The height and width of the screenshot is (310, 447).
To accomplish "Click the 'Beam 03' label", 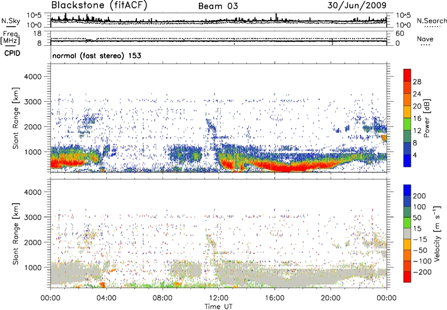I will (218, 6).
